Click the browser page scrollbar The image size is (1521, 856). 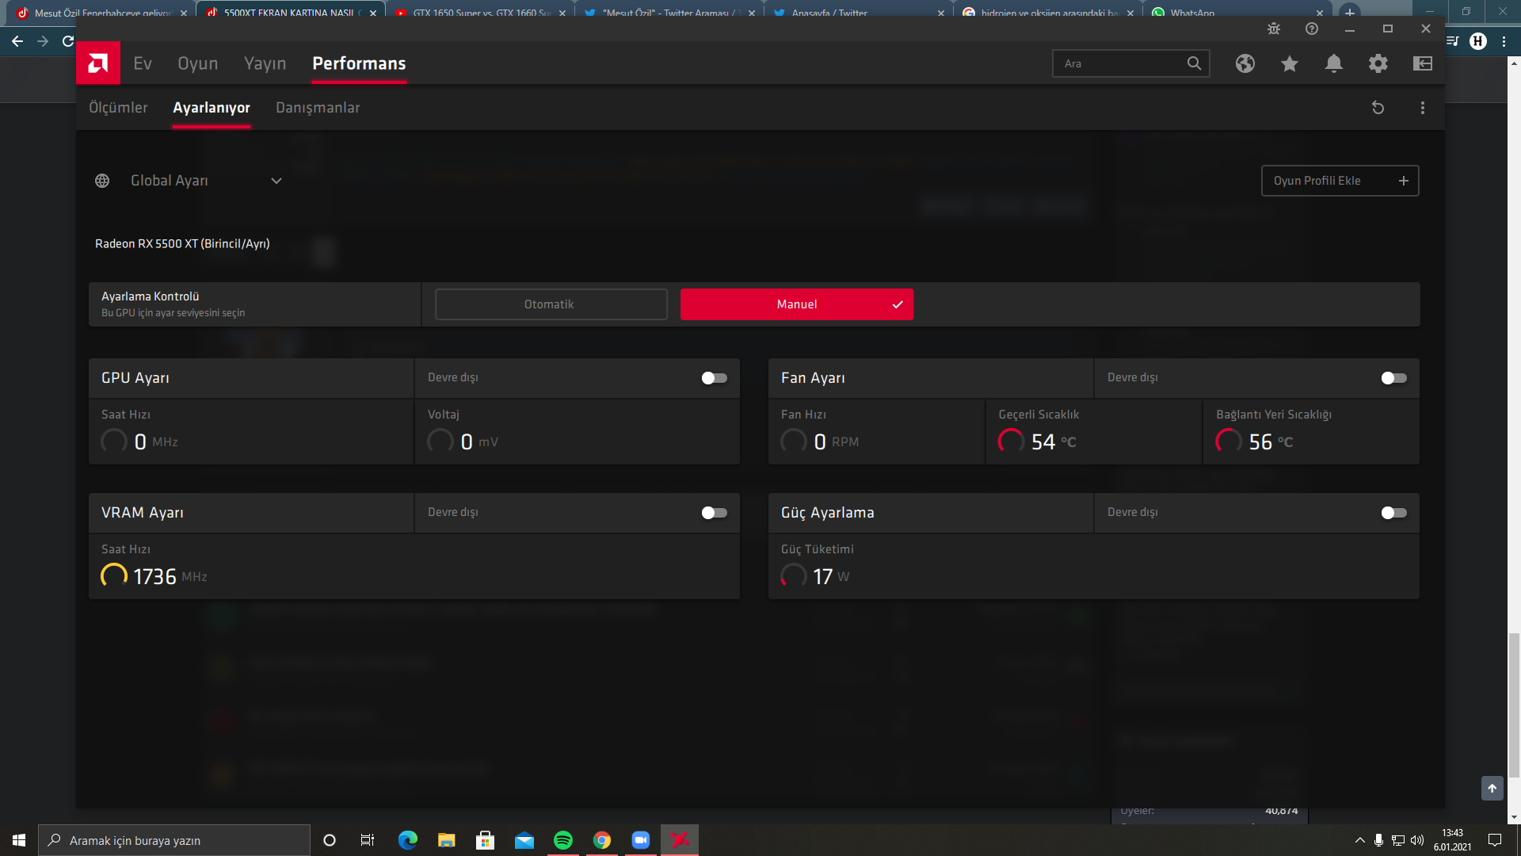(1514, 705)
